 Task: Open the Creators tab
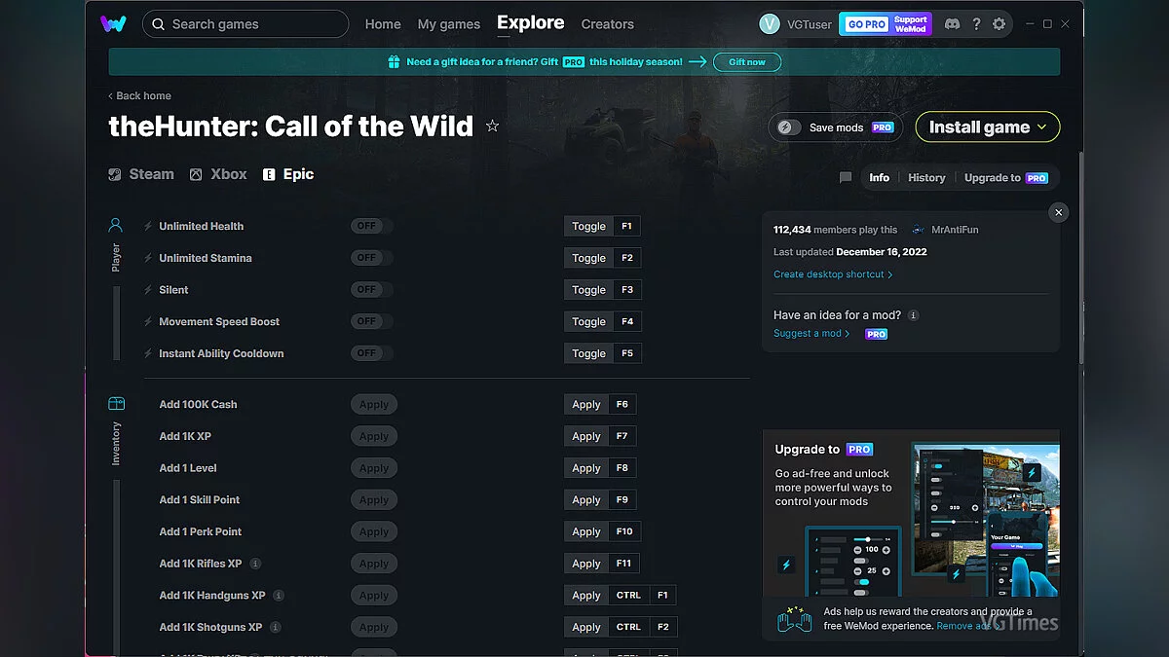click(x=608, y=24)
